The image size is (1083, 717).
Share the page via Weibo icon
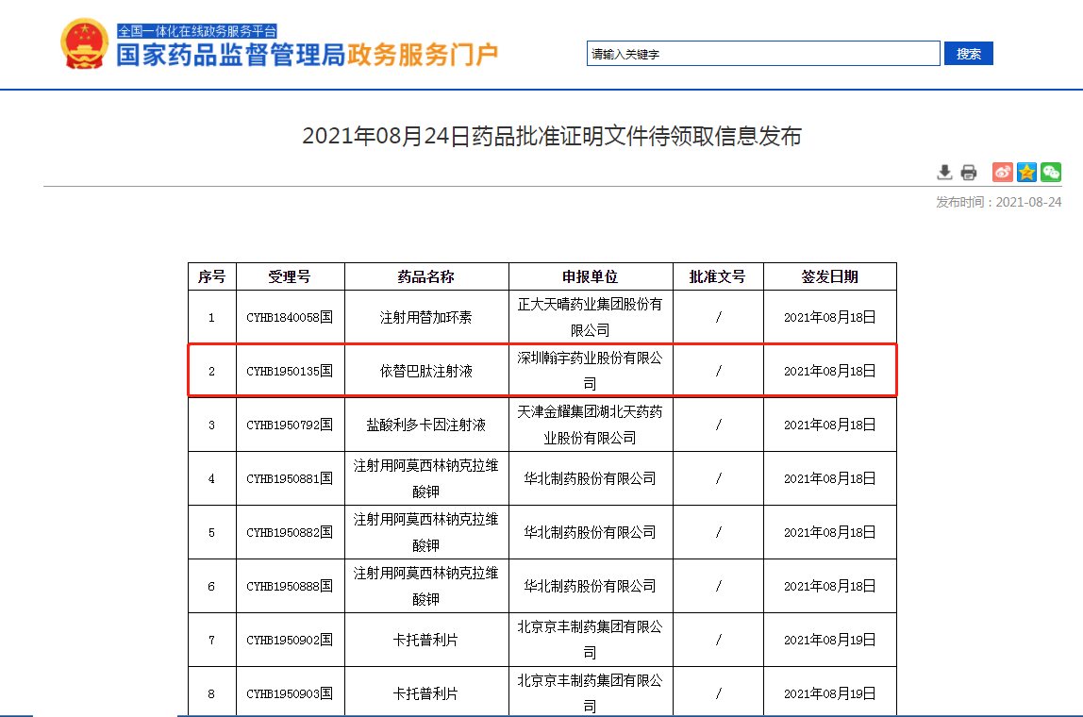[1002, 172]
